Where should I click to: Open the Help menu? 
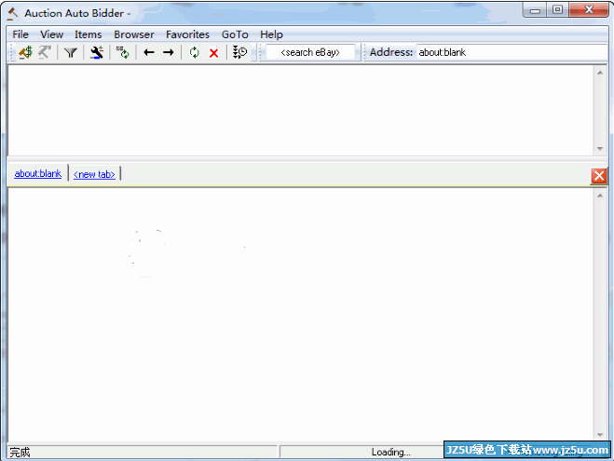click(x=271, y=34)
